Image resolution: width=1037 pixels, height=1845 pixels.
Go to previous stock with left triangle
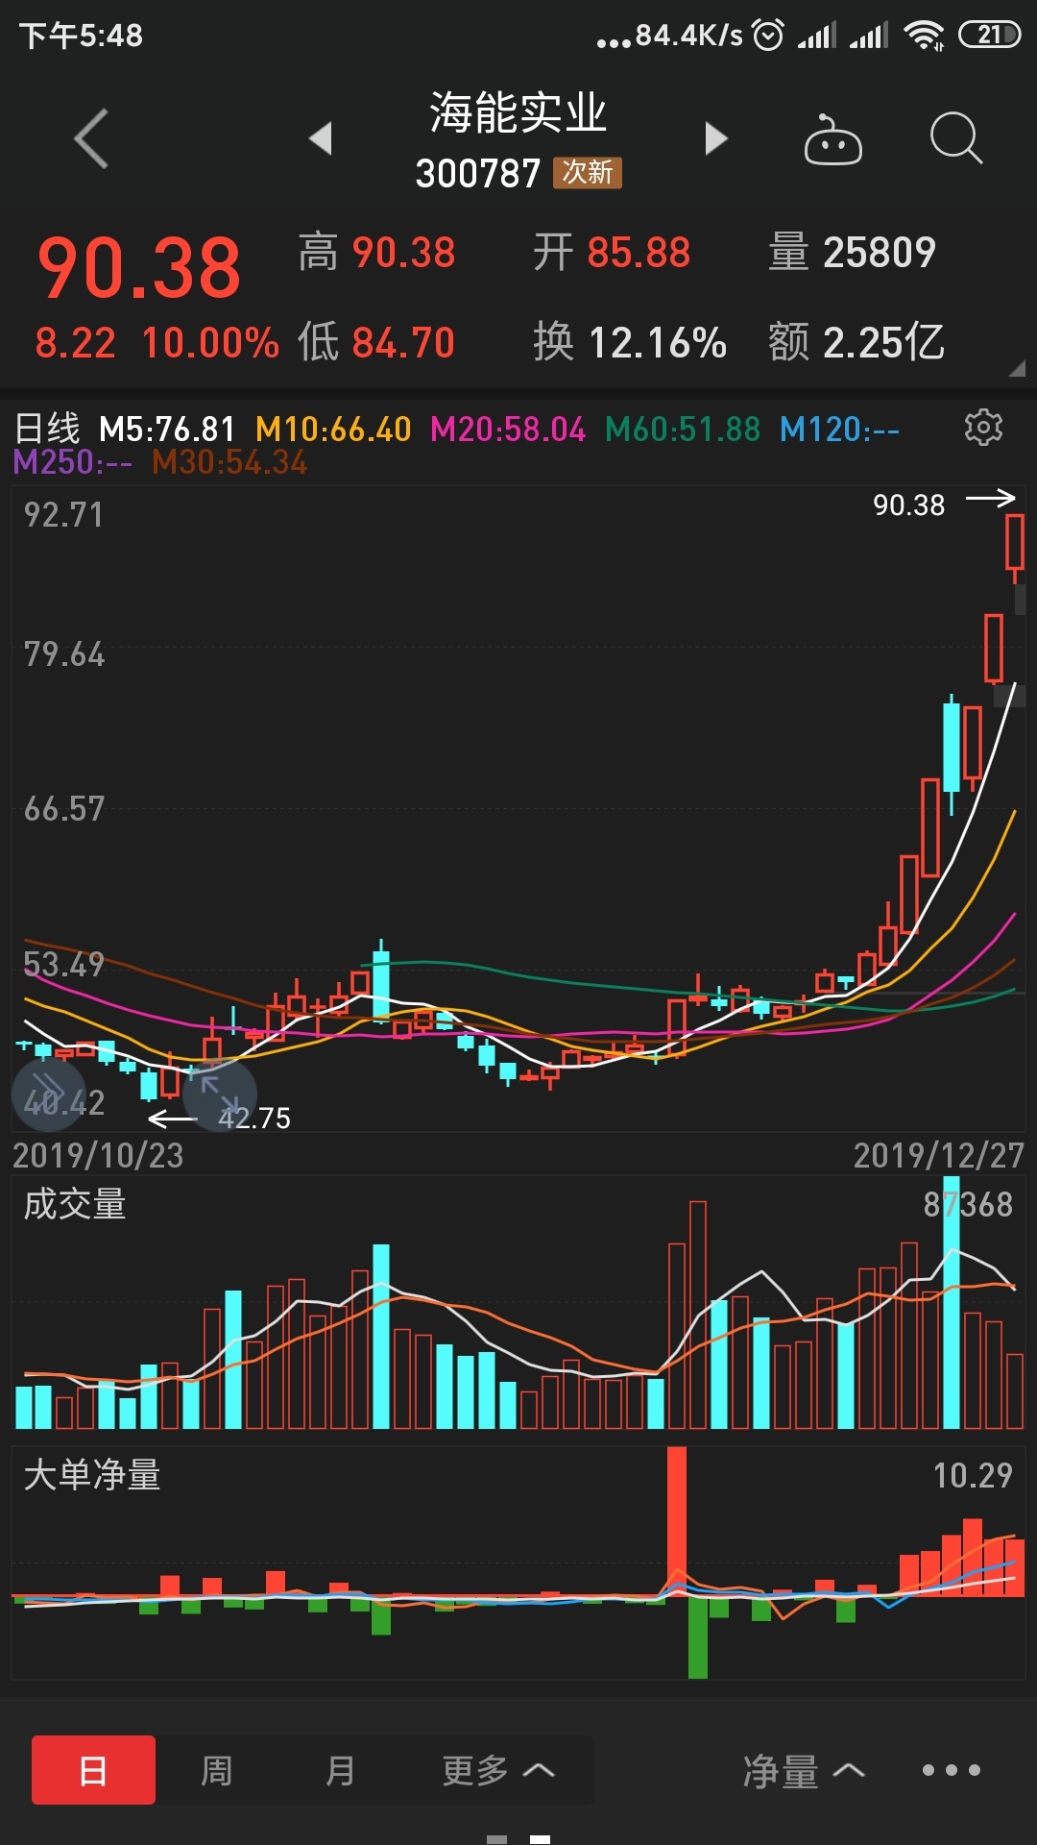point(321,138)
